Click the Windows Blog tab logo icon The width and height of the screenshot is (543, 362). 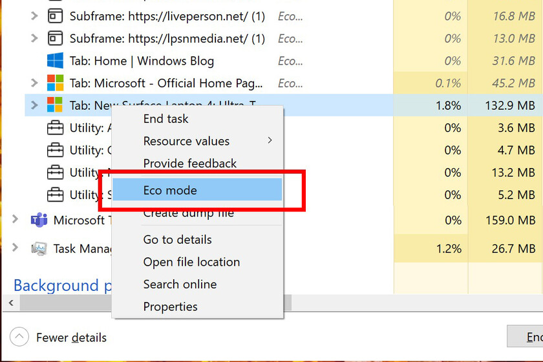point(55,61)
